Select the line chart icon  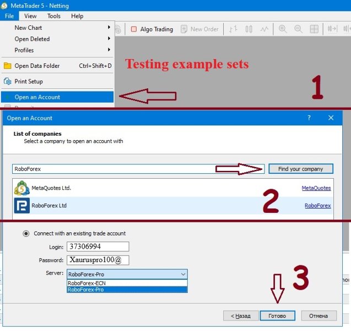(x=264, y=29)
